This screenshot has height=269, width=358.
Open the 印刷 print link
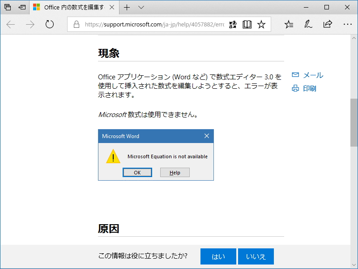(310, 88)
